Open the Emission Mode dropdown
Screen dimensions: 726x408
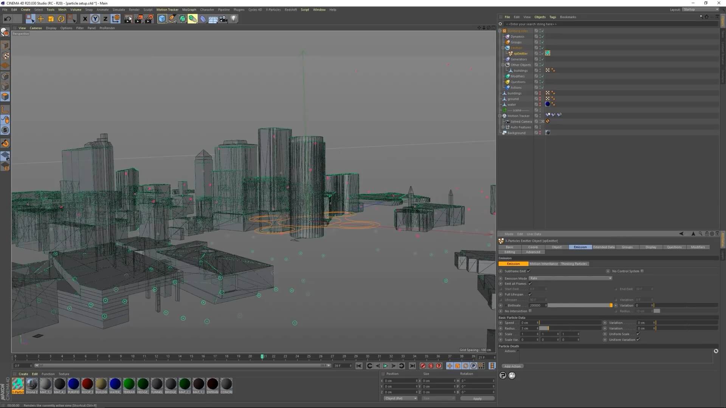tap(570, 278)
